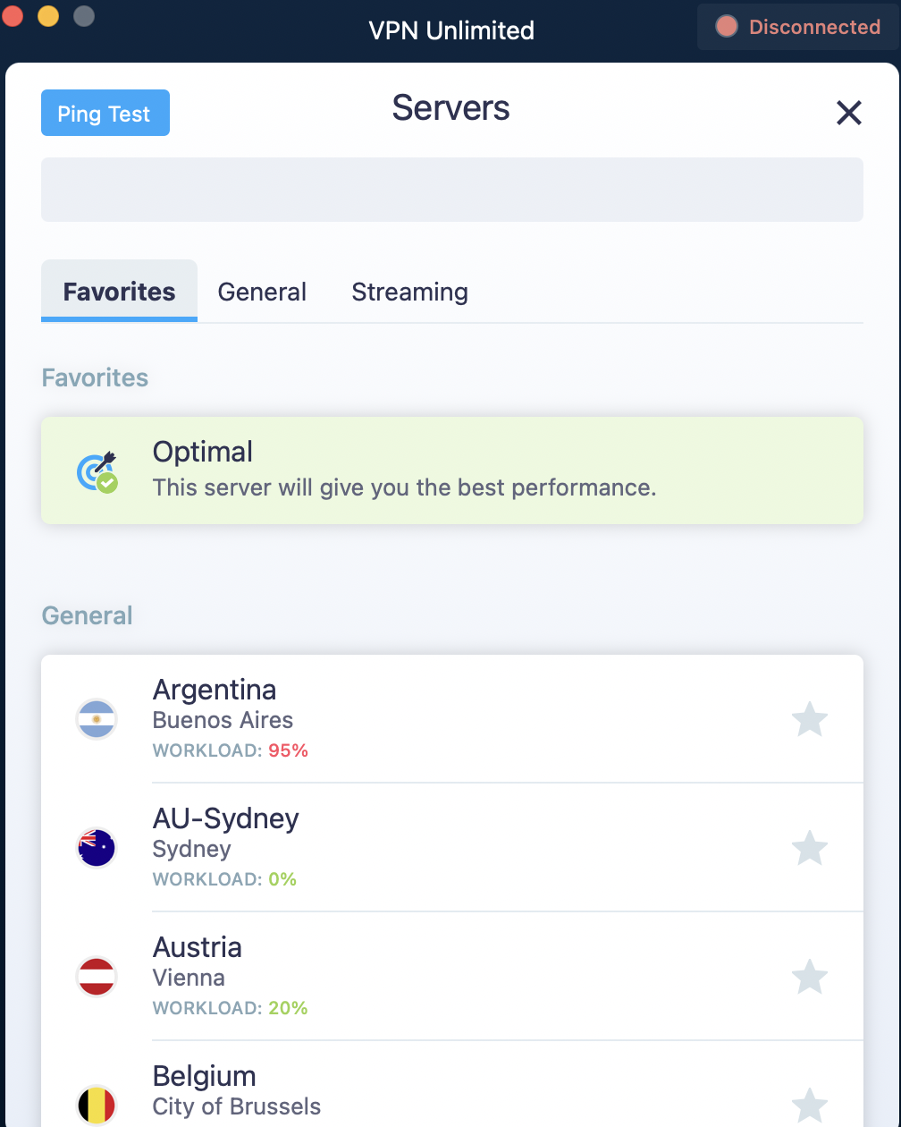
Task: Star the AU-Sydney server as favorite
Action: coord(810,848)
